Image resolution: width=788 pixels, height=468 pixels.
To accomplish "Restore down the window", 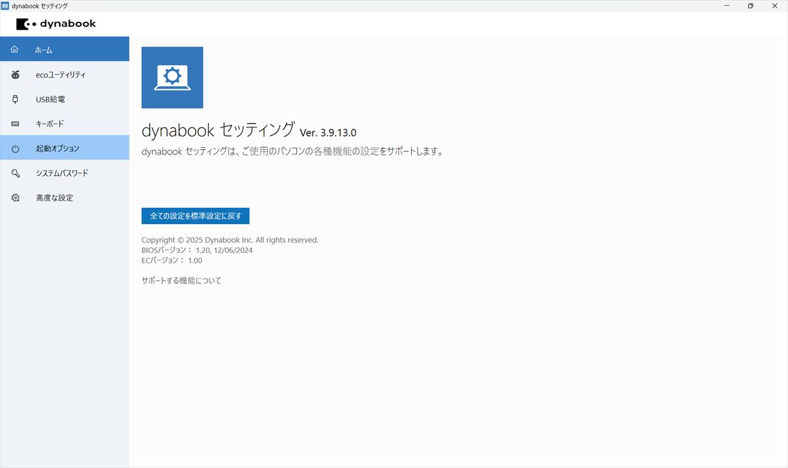I will (751, 5).
